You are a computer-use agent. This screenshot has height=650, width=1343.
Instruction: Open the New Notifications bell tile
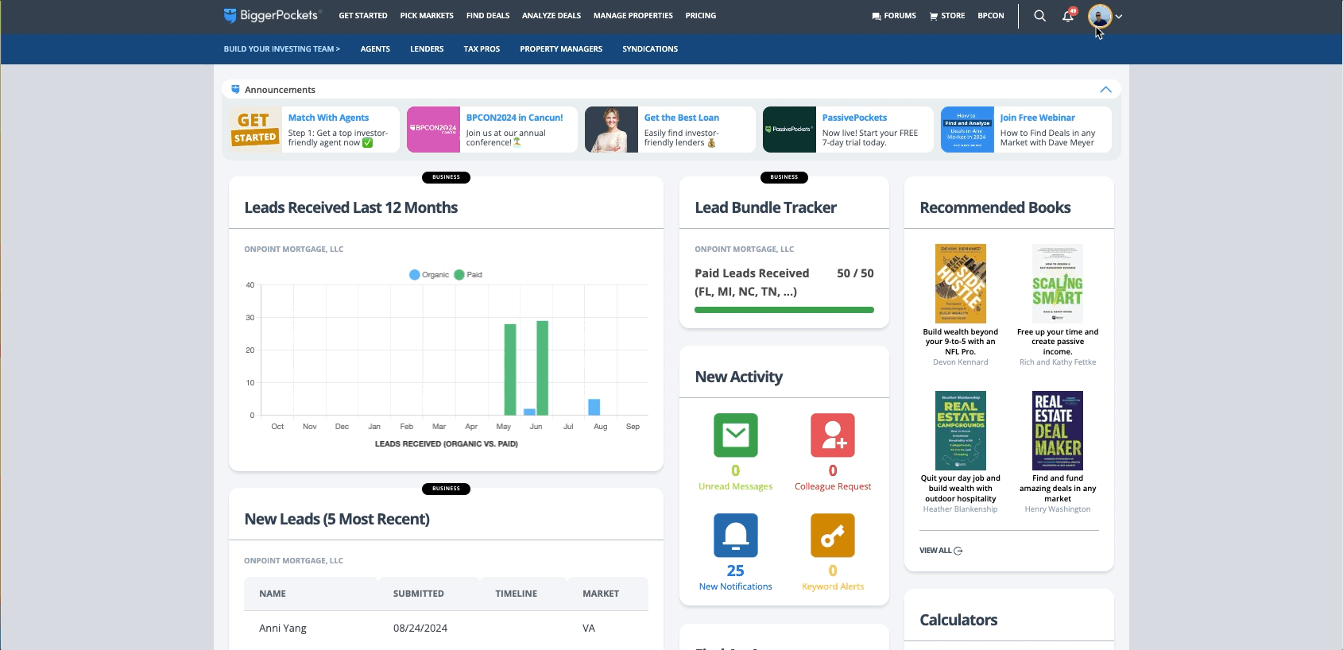pos(735,536)
